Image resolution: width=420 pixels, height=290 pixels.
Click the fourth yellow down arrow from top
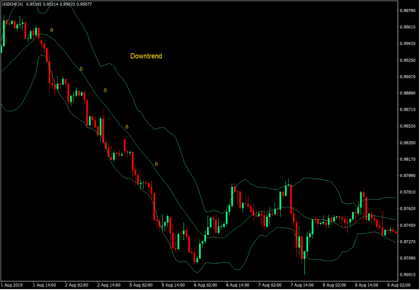127,127
